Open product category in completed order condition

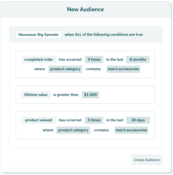[x=65, y=69]
